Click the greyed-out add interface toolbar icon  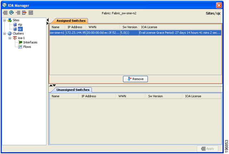click(18, 13)
